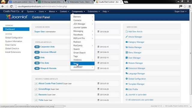Click the All extensions up-to-date star icon
Viewport: 192px width, 108px height.
[x=127, y=100]
